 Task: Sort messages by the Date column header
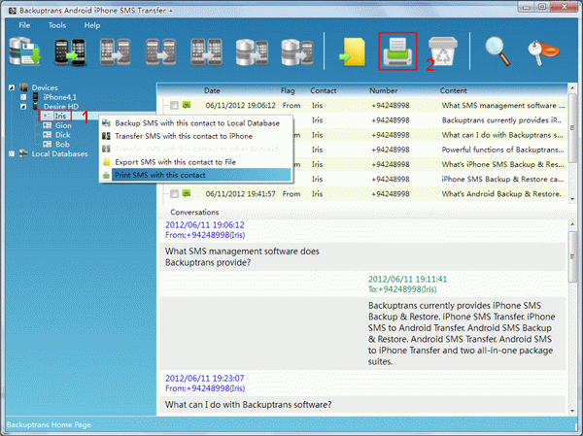click(212, 90)
